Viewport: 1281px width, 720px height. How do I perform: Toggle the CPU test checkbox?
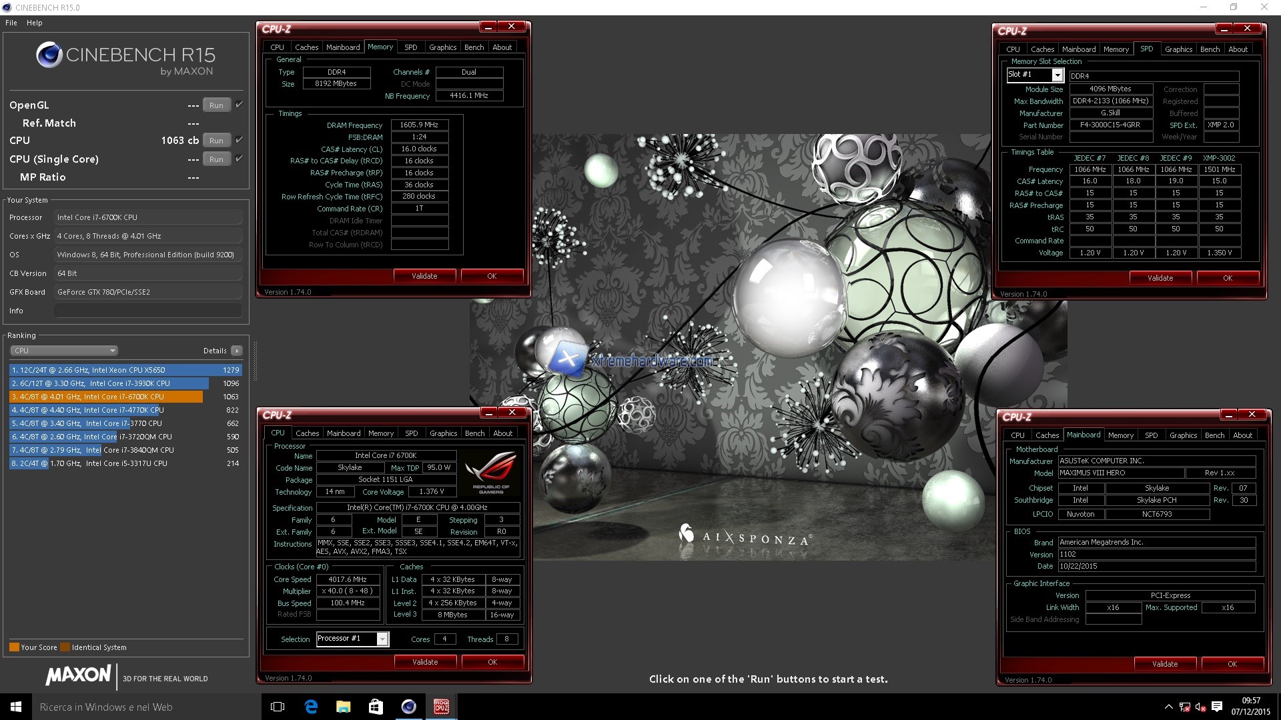point(240,140)
